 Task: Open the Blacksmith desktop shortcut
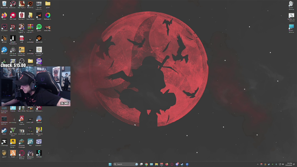(x=39, y=39)
